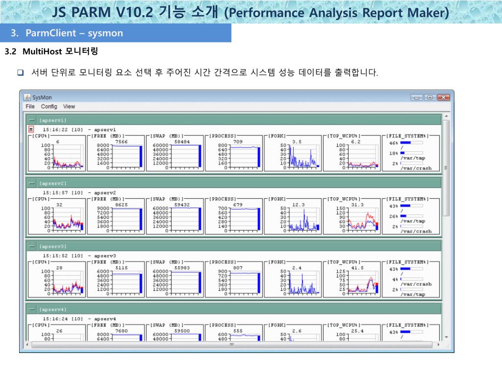Click the horizontal scrollbar left arrow

tap(27, 345)
